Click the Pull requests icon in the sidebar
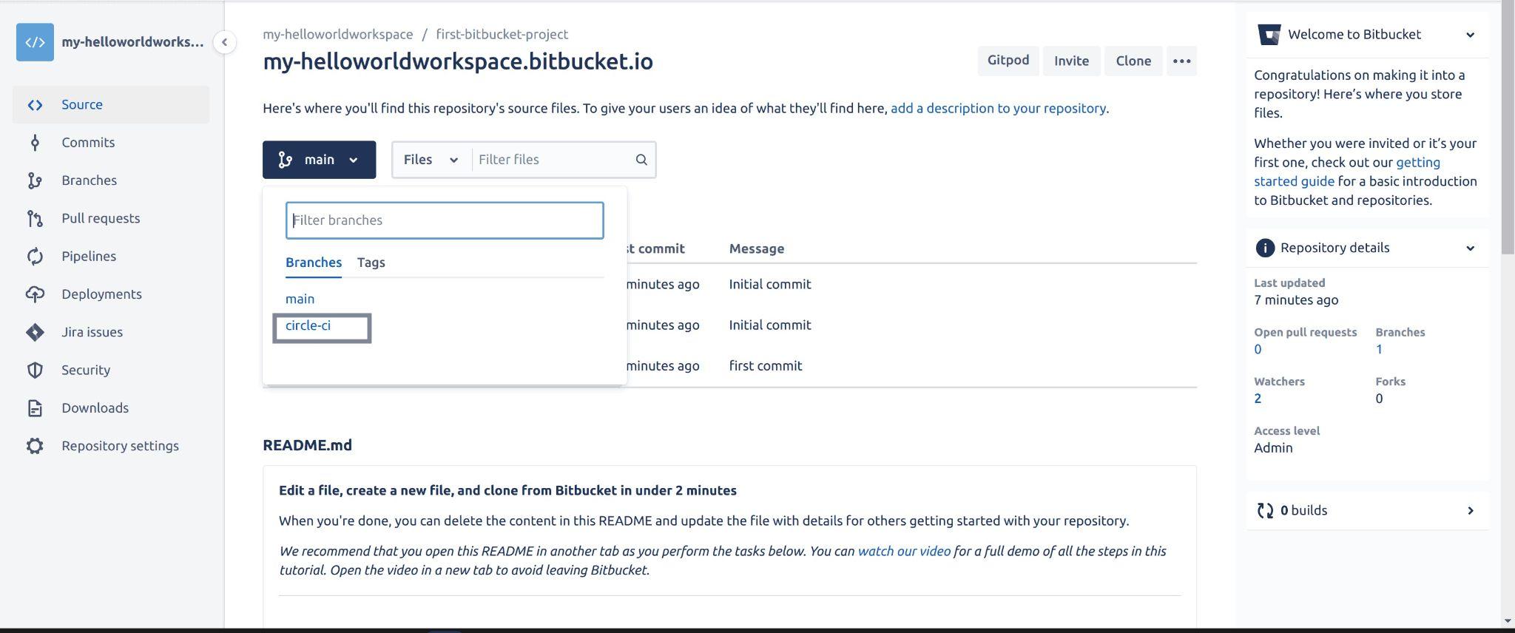 pos(35,218)
